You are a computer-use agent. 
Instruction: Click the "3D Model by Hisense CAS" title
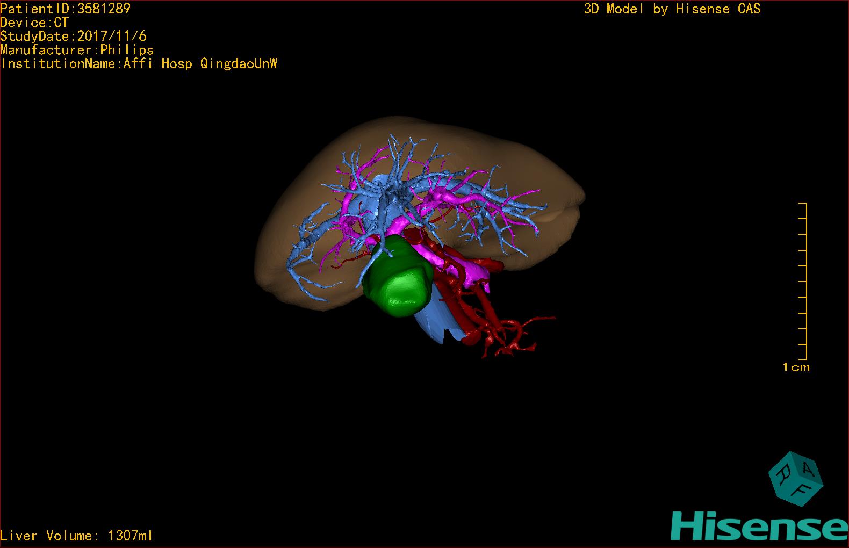point(672,9)
